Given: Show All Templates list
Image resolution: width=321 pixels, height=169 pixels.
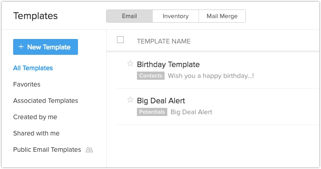Looking at the screenshot, I should coord(33,68).
